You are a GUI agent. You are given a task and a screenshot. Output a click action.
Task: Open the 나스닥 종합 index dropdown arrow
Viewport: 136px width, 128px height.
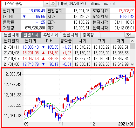[x=47, y=4]
